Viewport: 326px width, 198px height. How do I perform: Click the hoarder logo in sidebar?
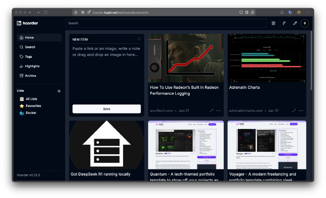pyautogui.click(x=27, y=23)
